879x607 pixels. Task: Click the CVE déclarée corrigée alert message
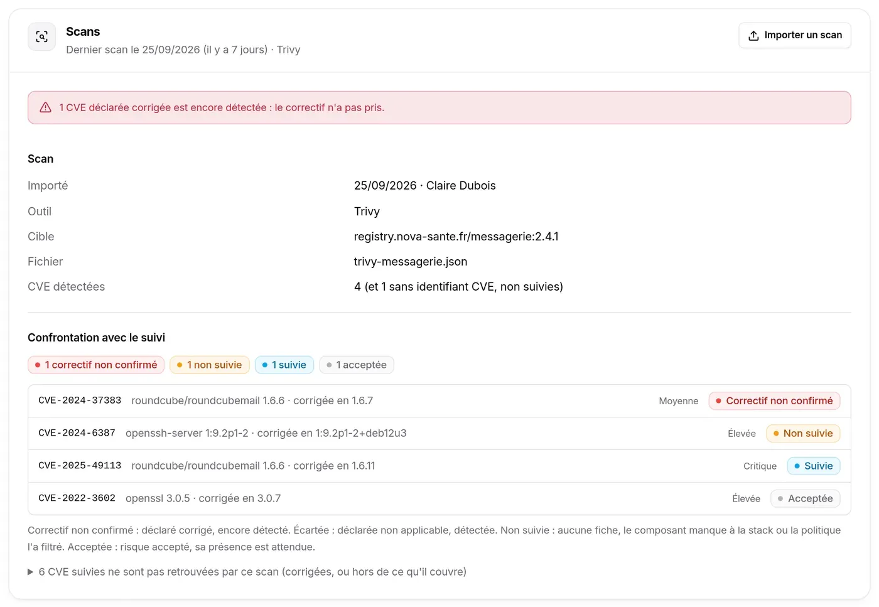(222, 107)
